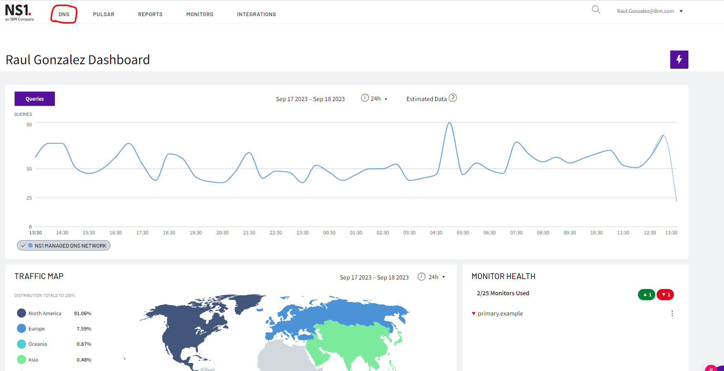Screen dimensions: 724x371
Task: Click the Europe legend swatch
Action: tap(22, 328)
